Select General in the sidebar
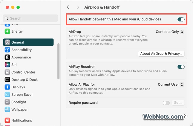This screenshot has height=126, width=193. [28, 42]
